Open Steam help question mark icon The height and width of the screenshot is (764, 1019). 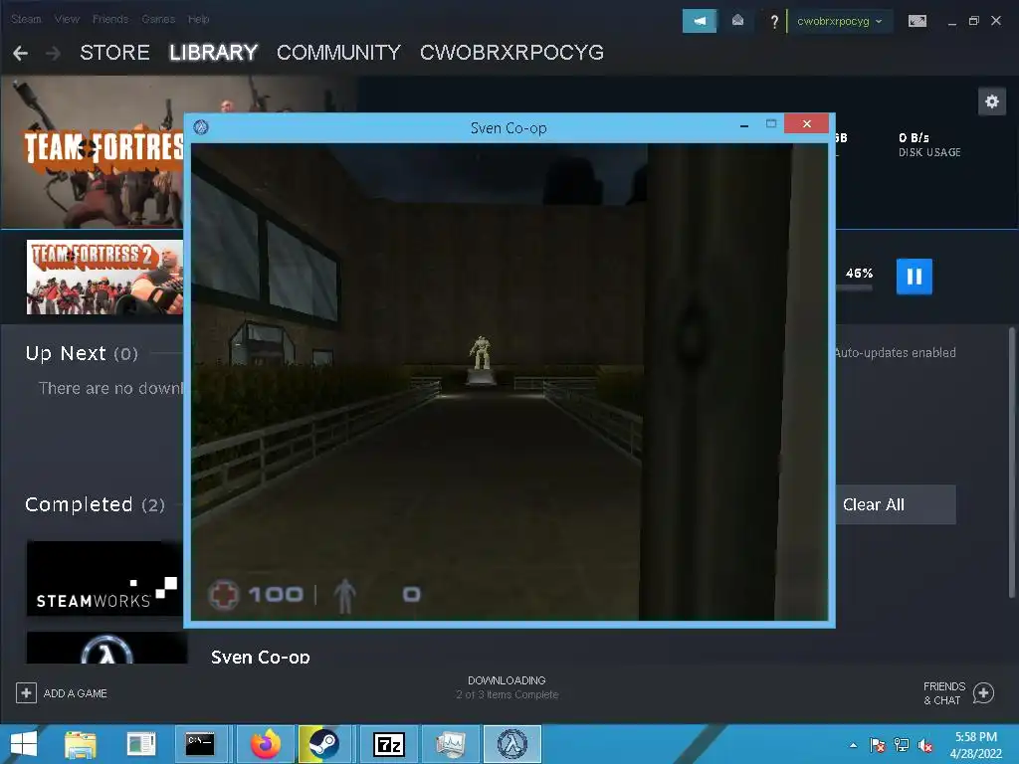click(773, 22)
